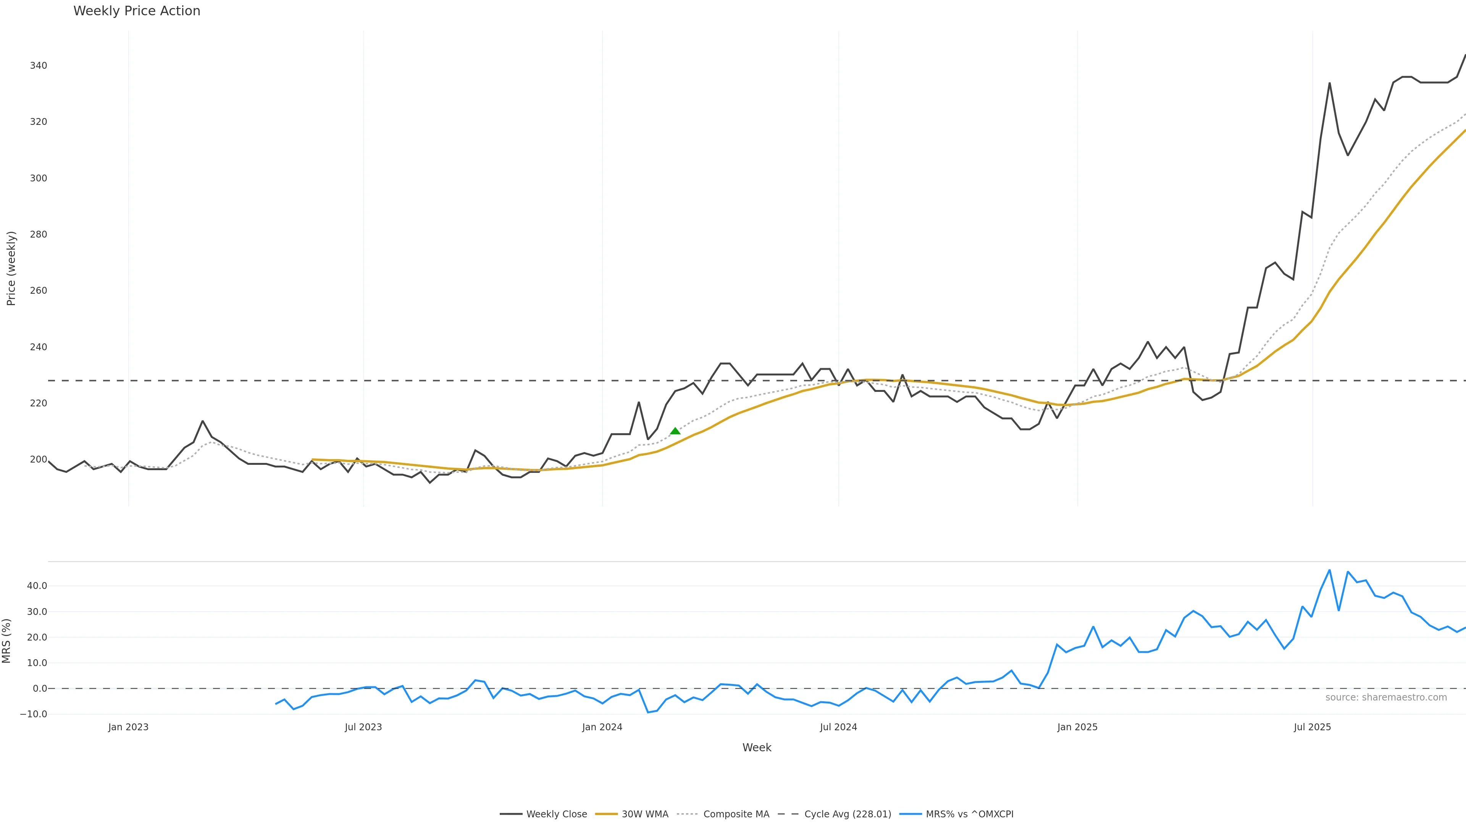The width and height of the screenshot is (1466, 825).
Task: Select the Jan 2023 x-axis label
Action: (128, 727)
